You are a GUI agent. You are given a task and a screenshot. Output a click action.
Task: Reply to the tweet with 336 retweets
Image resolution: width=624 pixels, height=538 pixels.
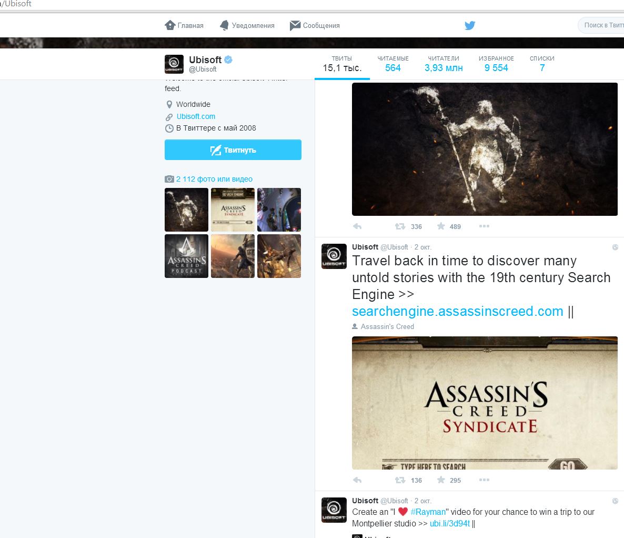click(x=357, y=226)
